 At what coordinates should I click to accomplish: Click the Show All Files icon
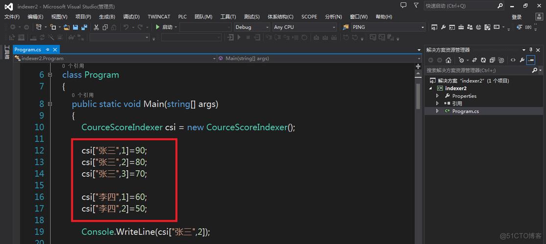[501, 60]
